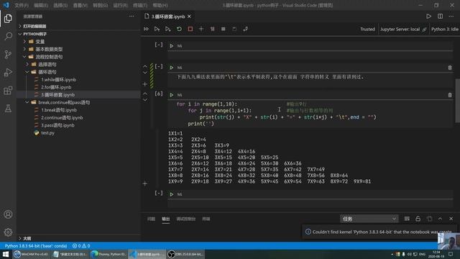Close the bottom panel
The width and height of the screenshot is (460, 259).
pos(451,219)
